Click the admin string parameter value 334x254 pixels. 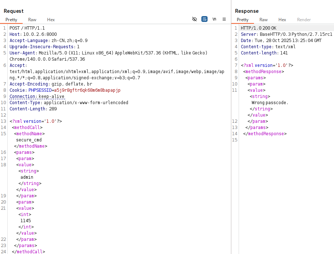[27, 177]
